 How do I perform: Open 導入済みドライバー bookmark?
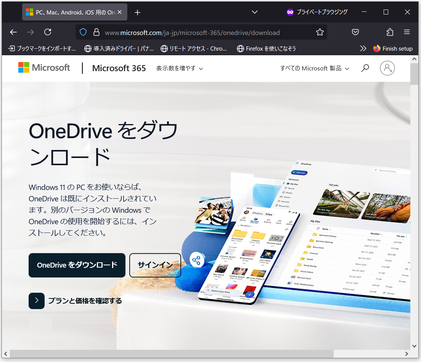pyautogui.click(x=119, y=48)
